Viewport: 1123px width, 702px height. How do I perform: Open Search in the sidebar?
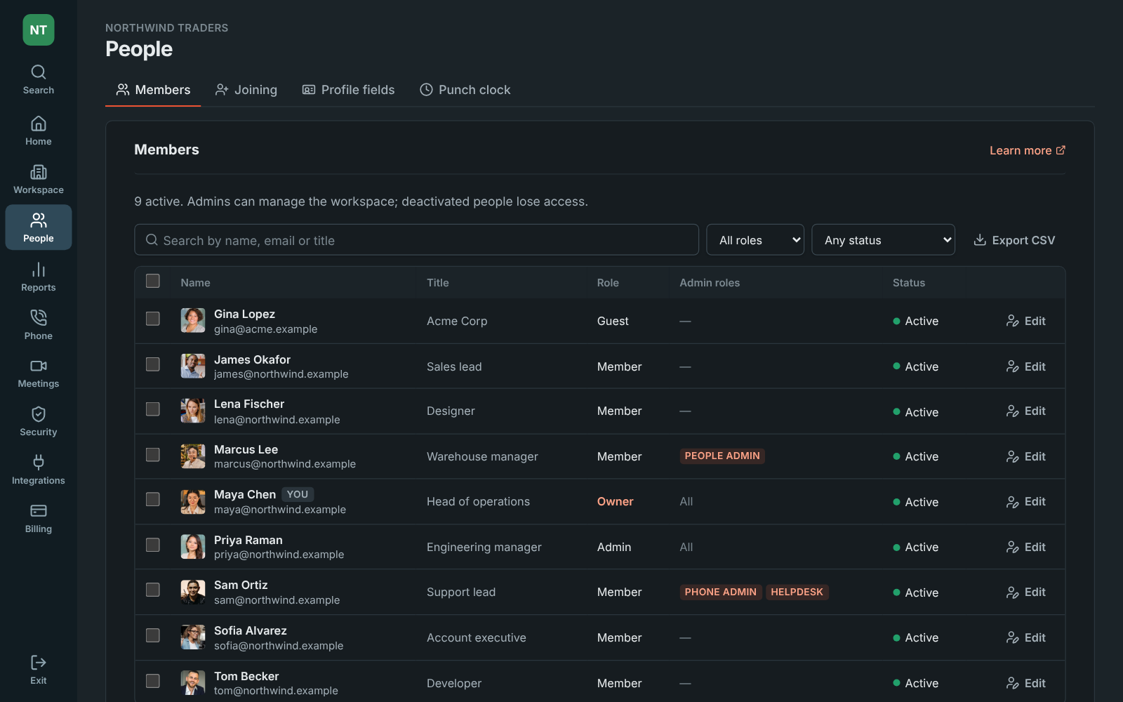tap(39, 80)
